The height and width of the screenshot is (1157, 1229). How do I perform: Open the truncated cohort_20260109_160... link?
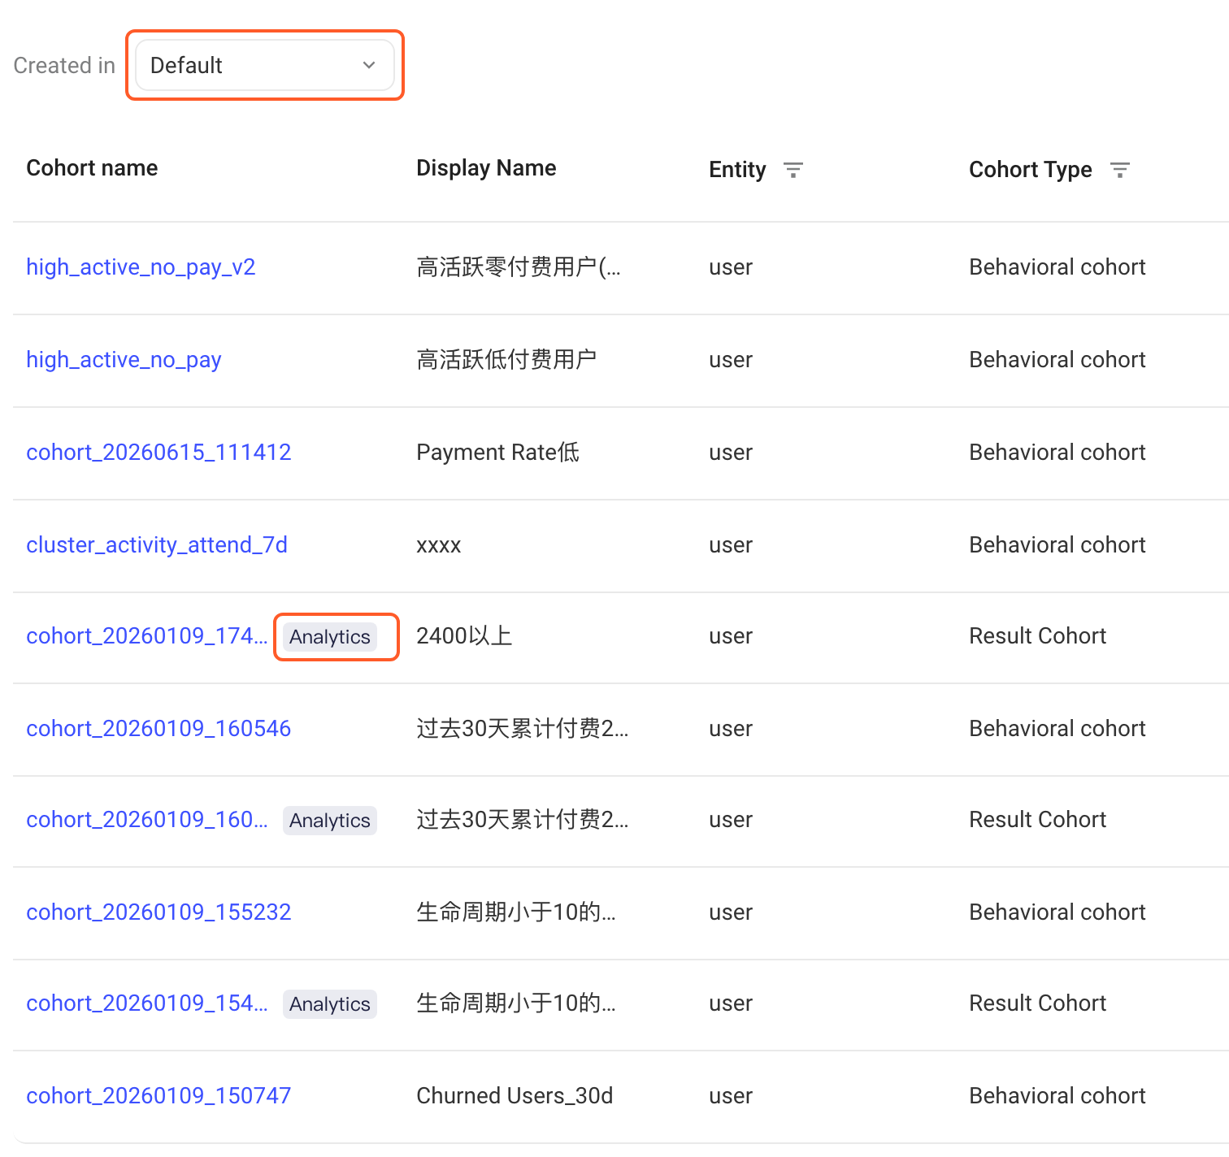147,820
